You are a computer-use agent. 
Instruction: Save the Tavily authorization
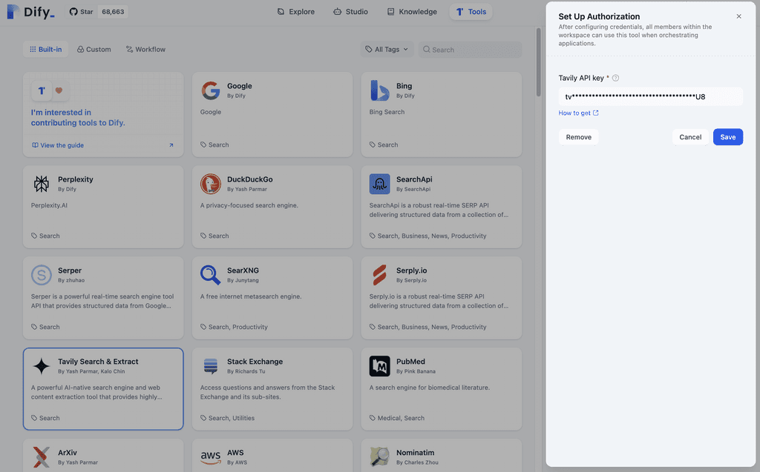tap(727, 136)
